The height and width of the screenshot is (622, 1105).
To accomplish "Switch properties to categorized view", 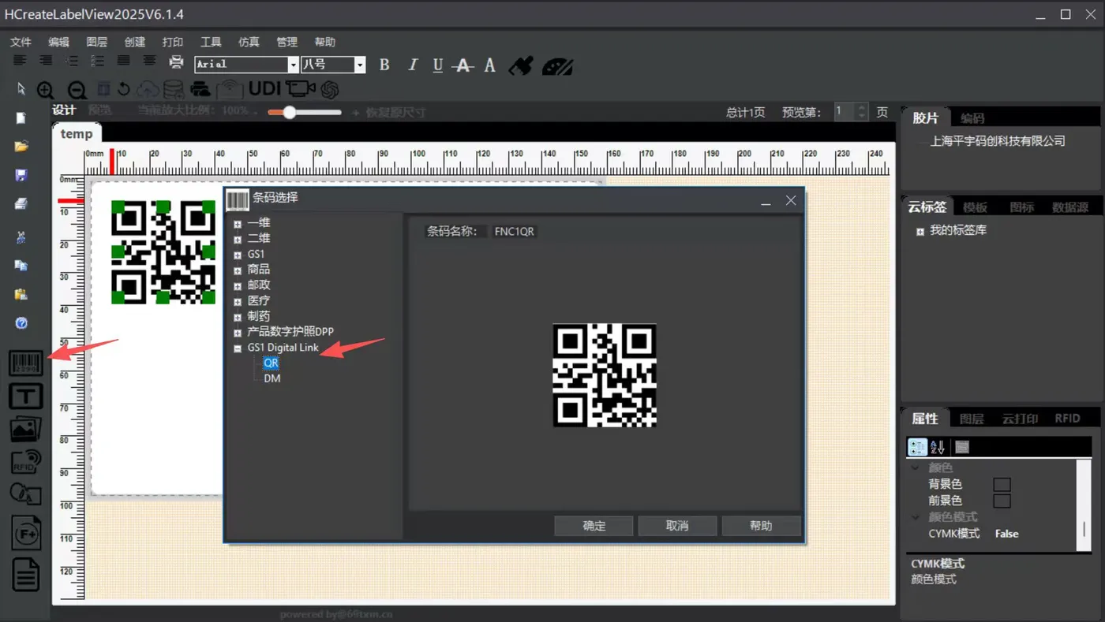I will 917,447.
